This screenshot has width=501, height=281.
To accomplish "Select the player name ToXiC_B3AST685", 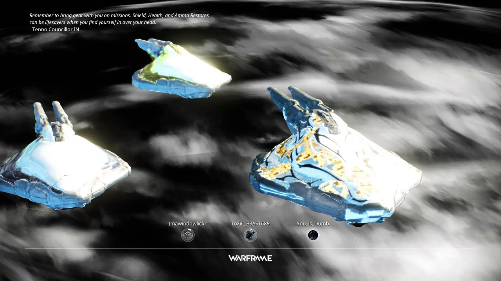I will click(x=250, y=224).
